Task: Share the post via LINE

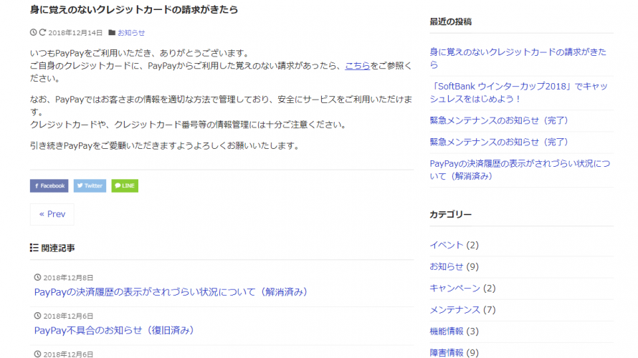Action: (x=125, y=185)
